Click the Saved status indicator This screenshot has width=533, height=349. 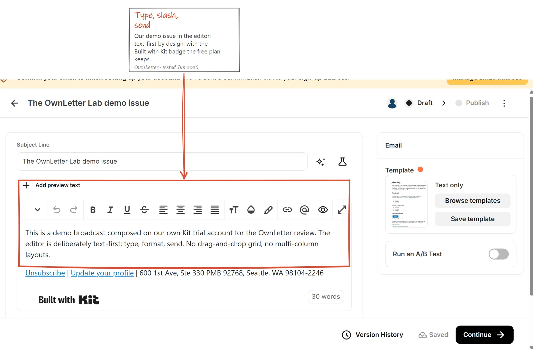(433, 335)
